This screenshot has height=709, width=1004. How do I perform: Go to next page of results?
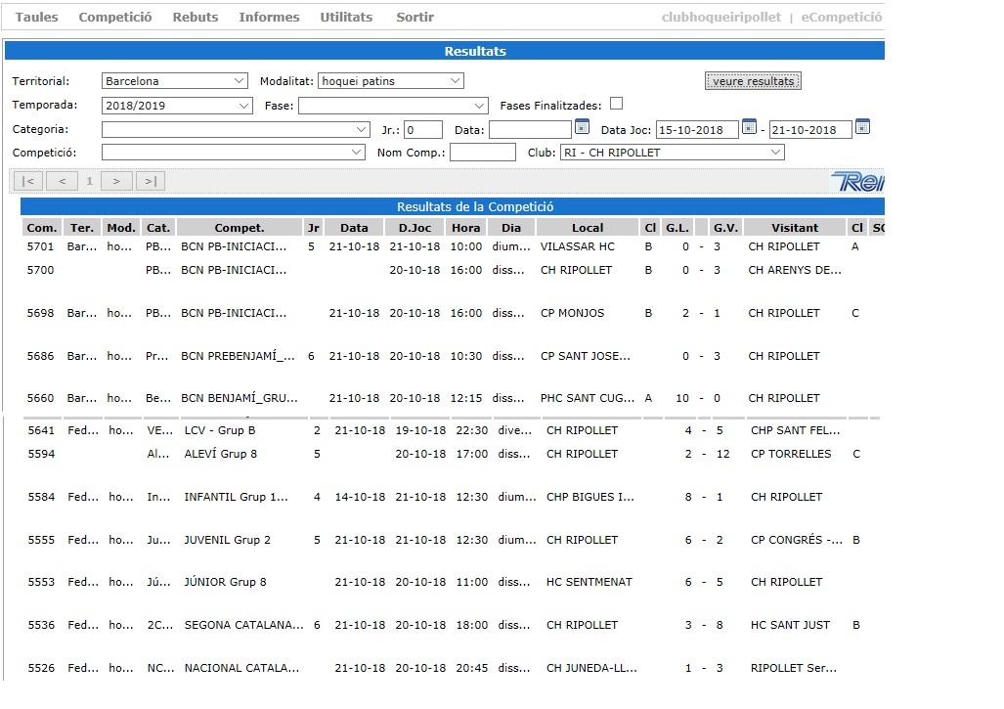[x=116, y=181]
